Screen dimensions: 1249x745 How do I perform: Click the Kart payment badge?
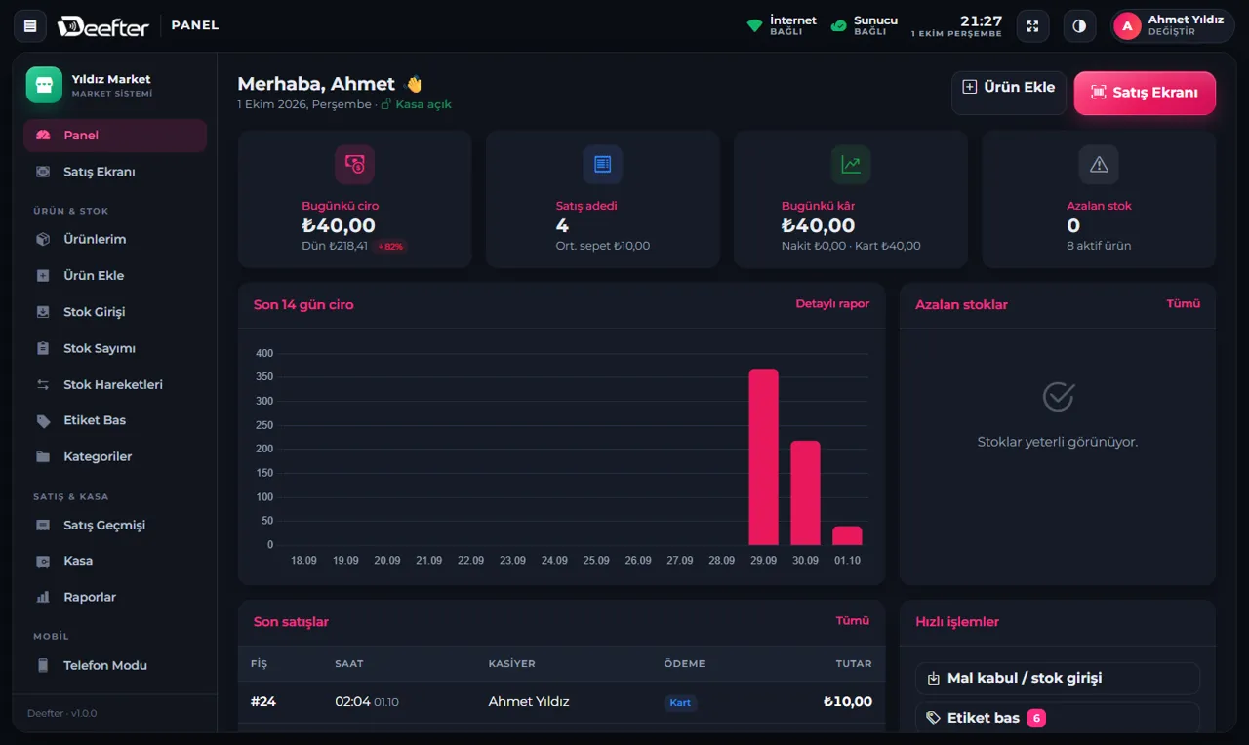click(x=680, y=702)
